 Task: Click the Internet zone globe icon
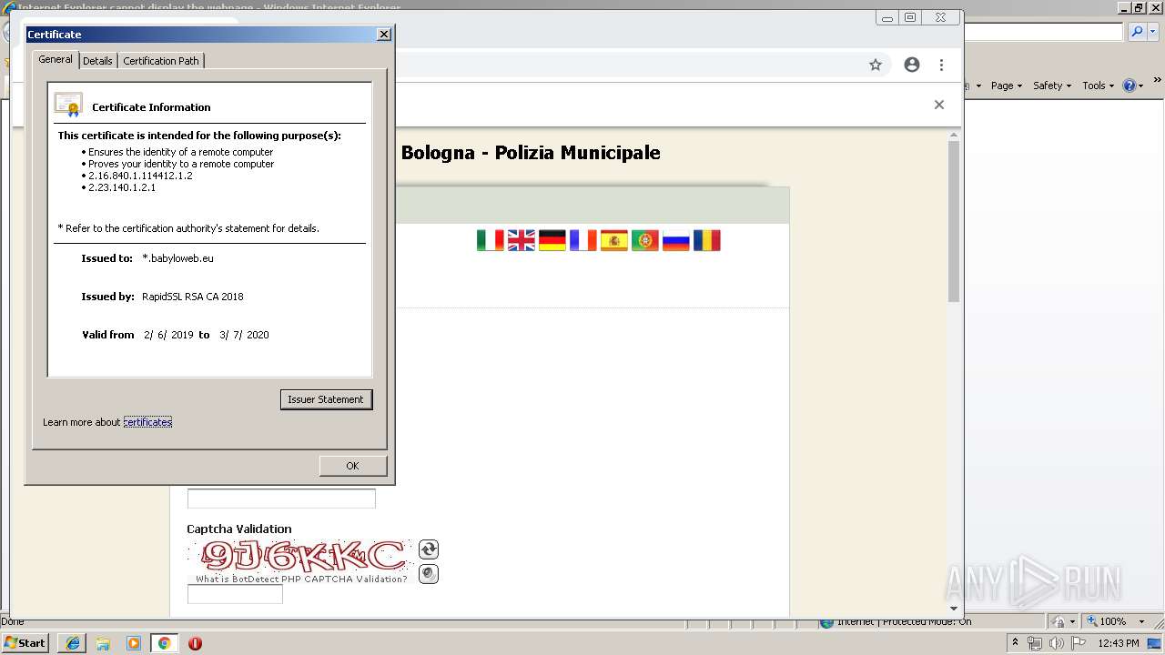point(826,622)
